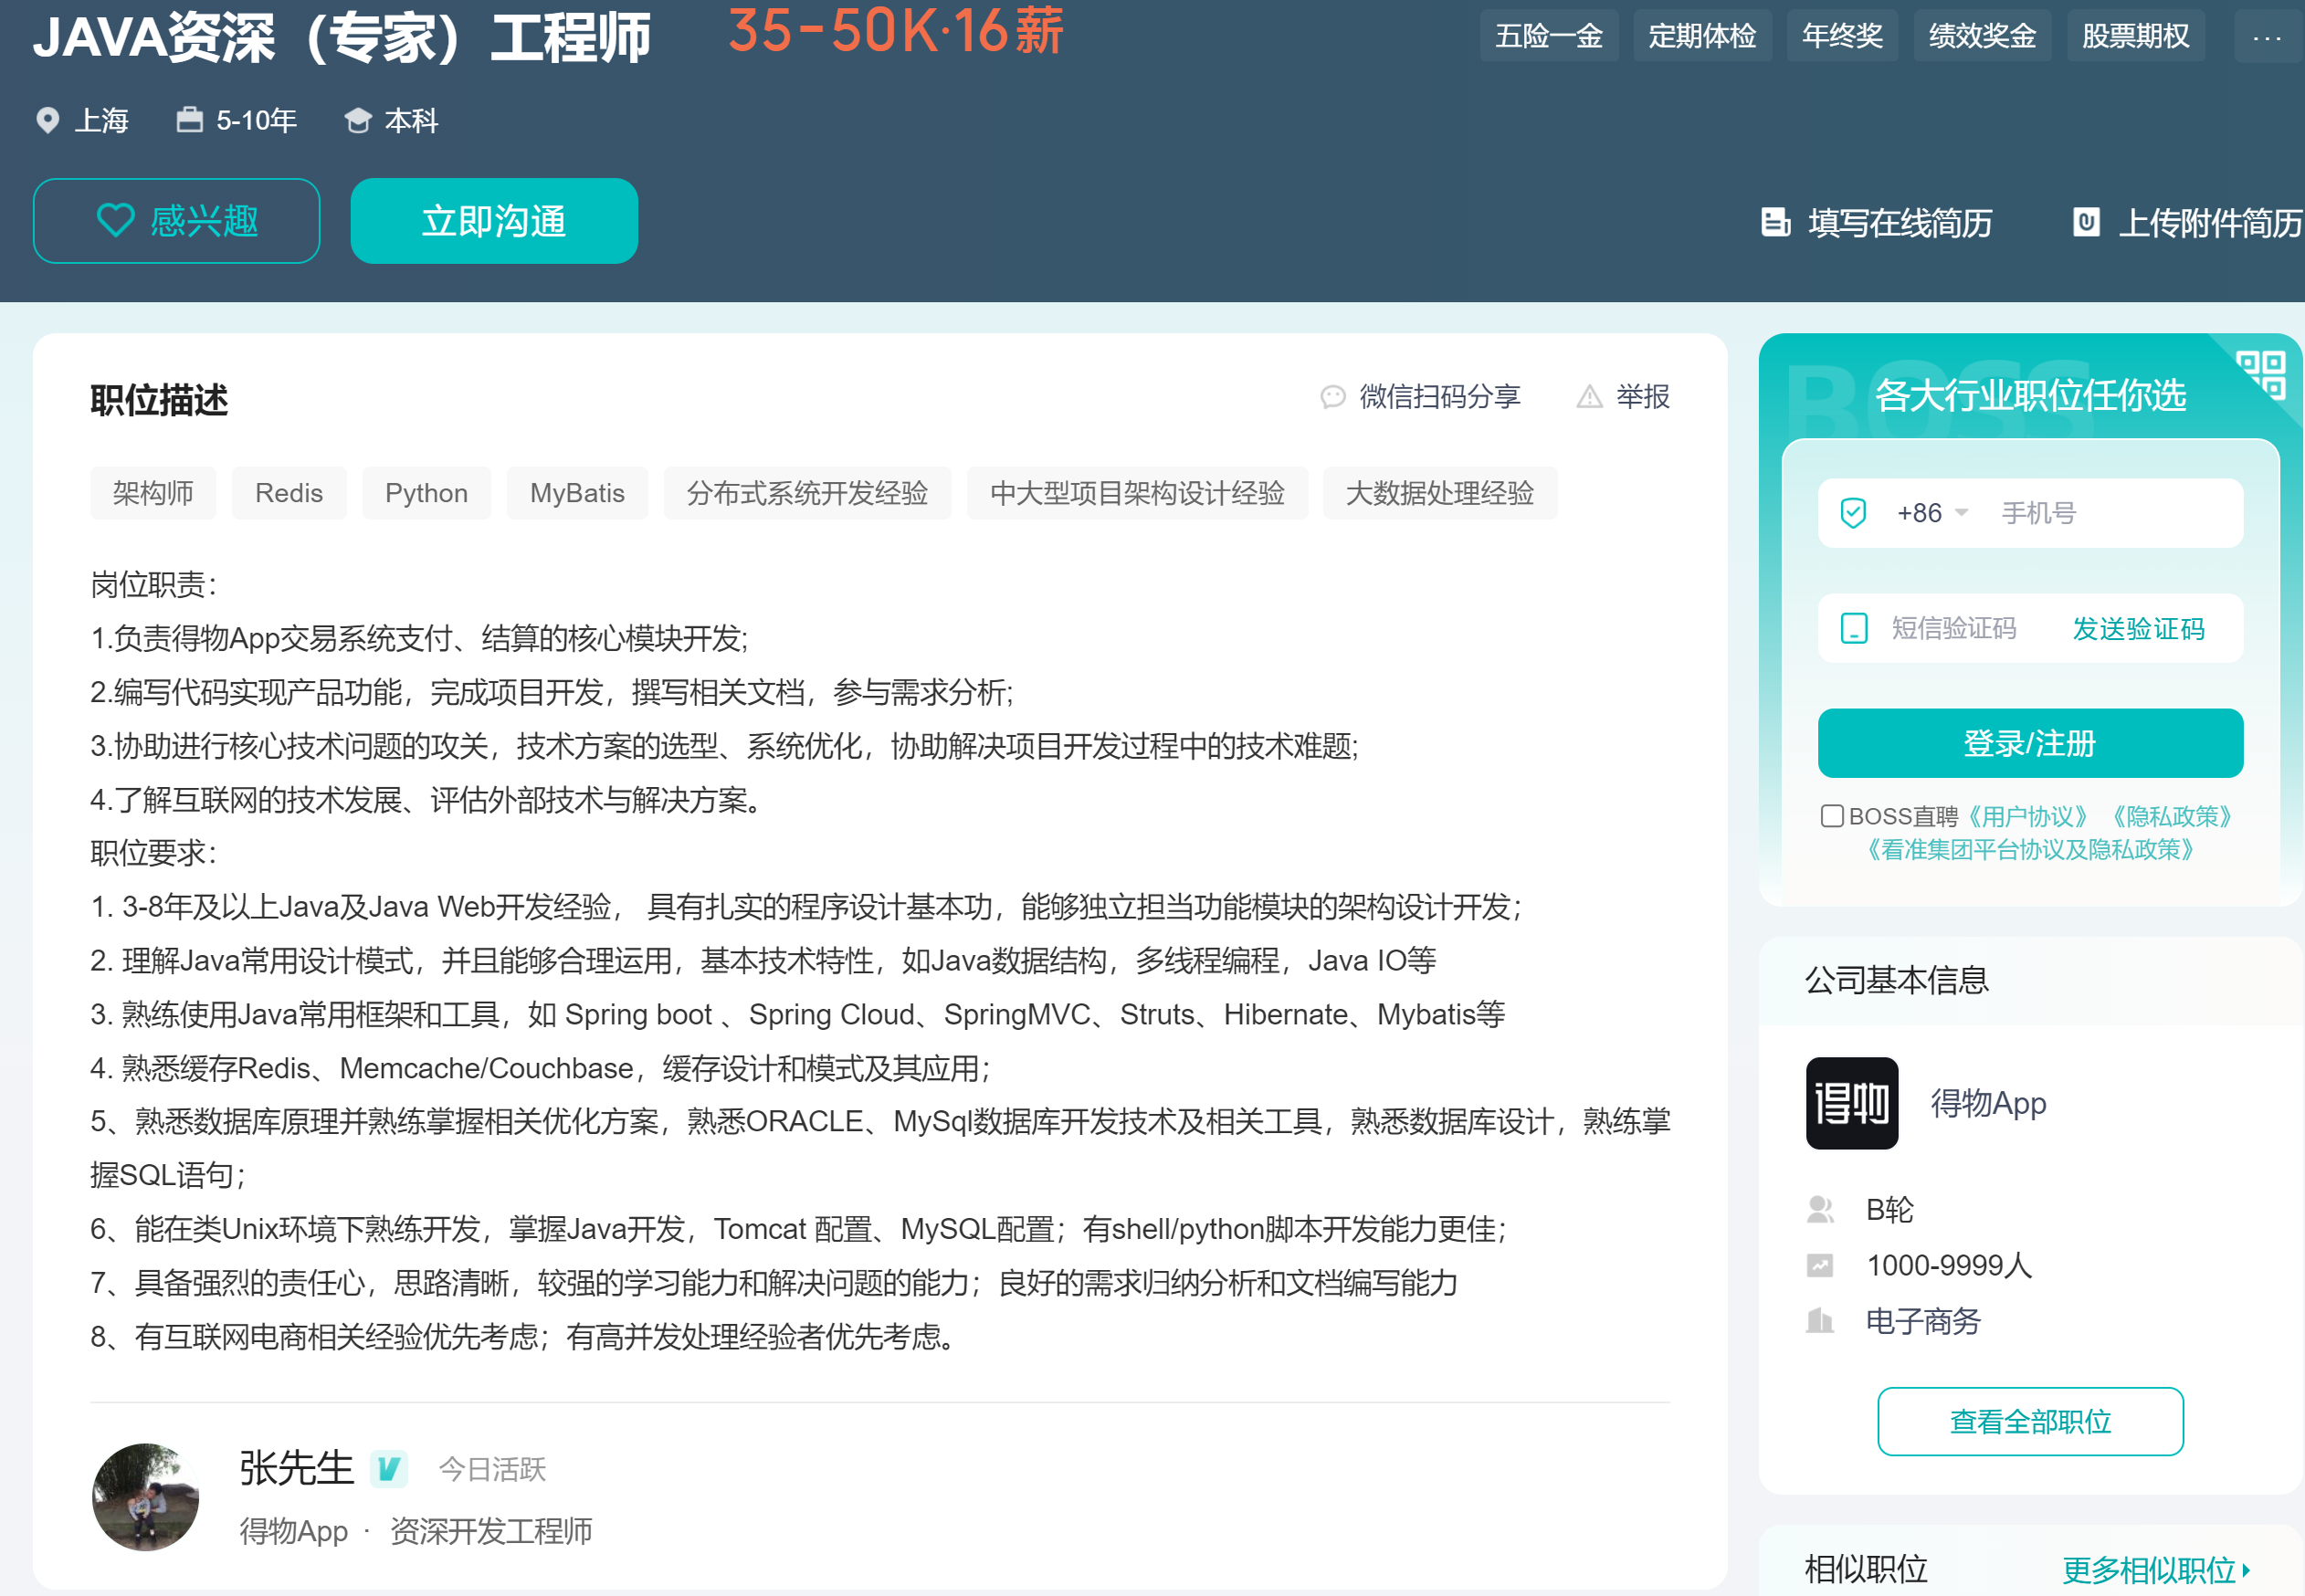Click the 感兴趣 heart button
Screen dimensions: 2305x1596
click(176, 221)
